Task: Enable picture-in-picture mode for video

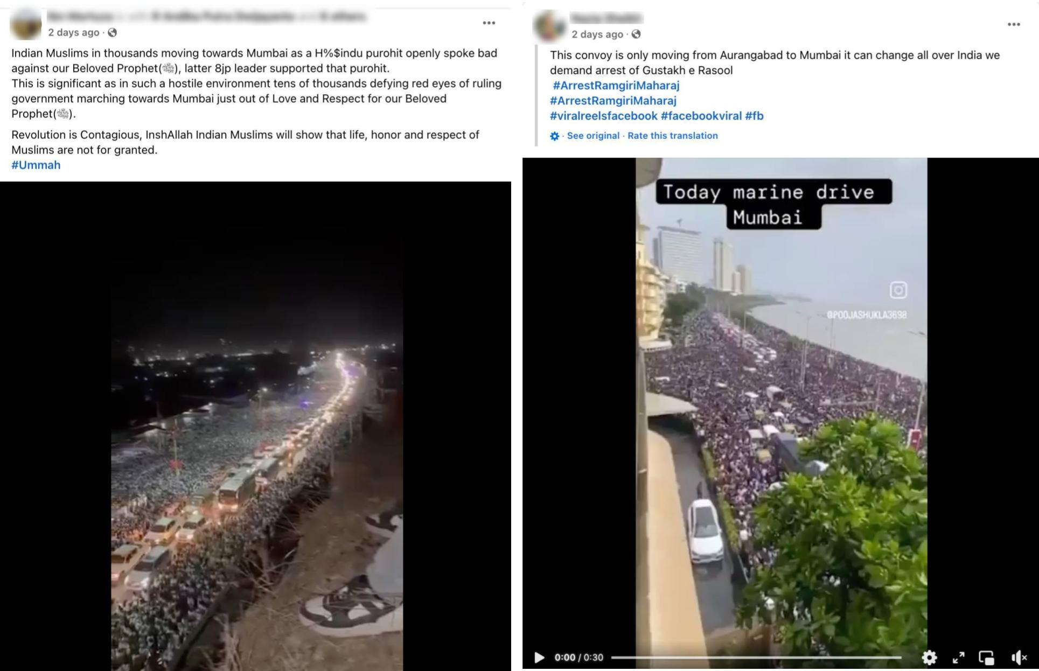Action: (986, 658)
